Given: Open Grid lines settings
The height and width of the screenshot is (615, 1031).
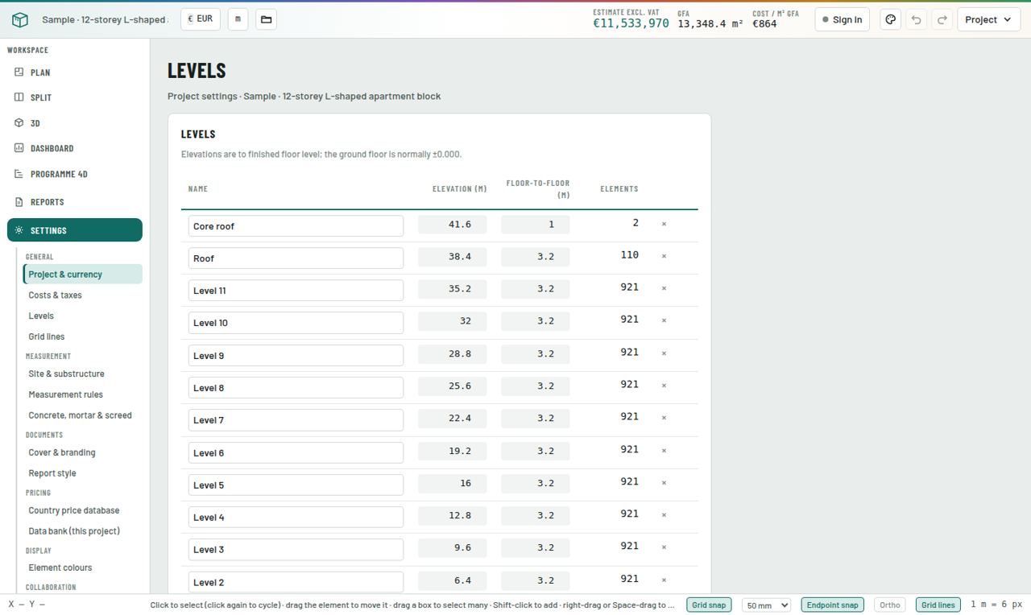Looking at the screenshot, I should tap(82, 336).
